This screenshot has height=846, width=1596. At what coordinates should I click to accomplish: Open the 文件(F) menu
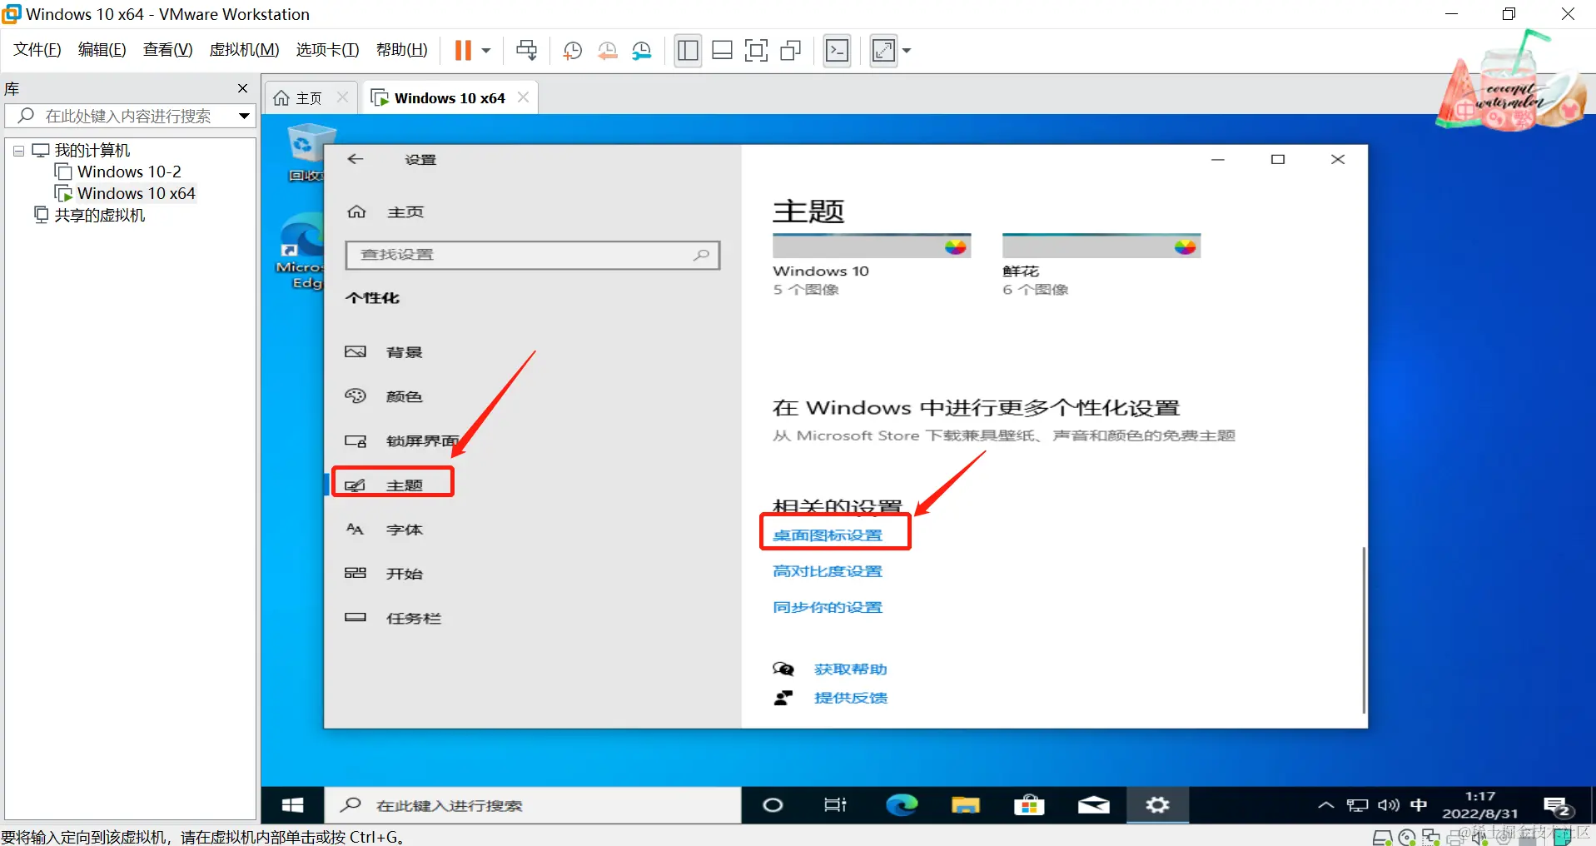[37, 50]
